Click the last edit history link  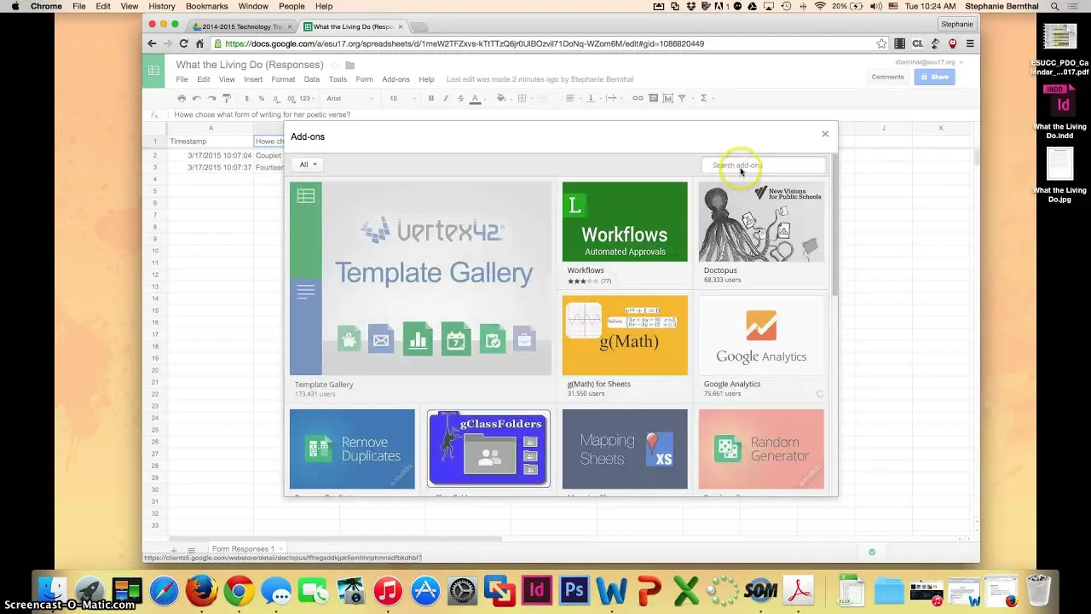(540, 79)
